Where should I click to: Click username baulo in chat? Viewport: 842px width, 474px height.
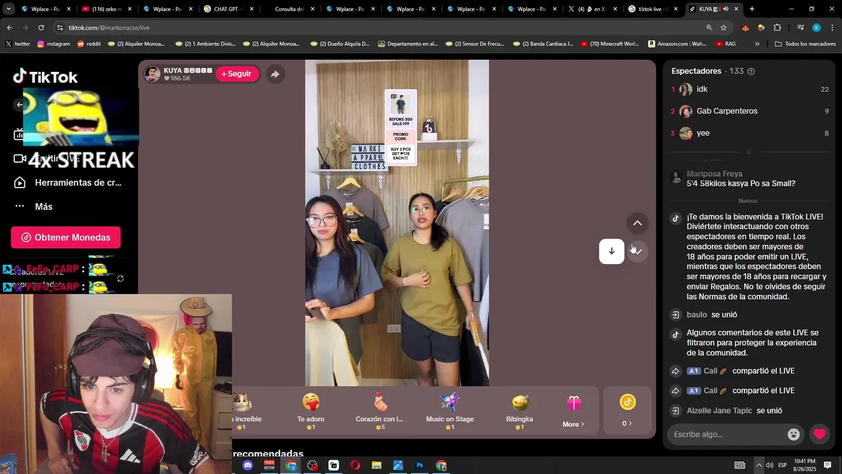(697, 315)
